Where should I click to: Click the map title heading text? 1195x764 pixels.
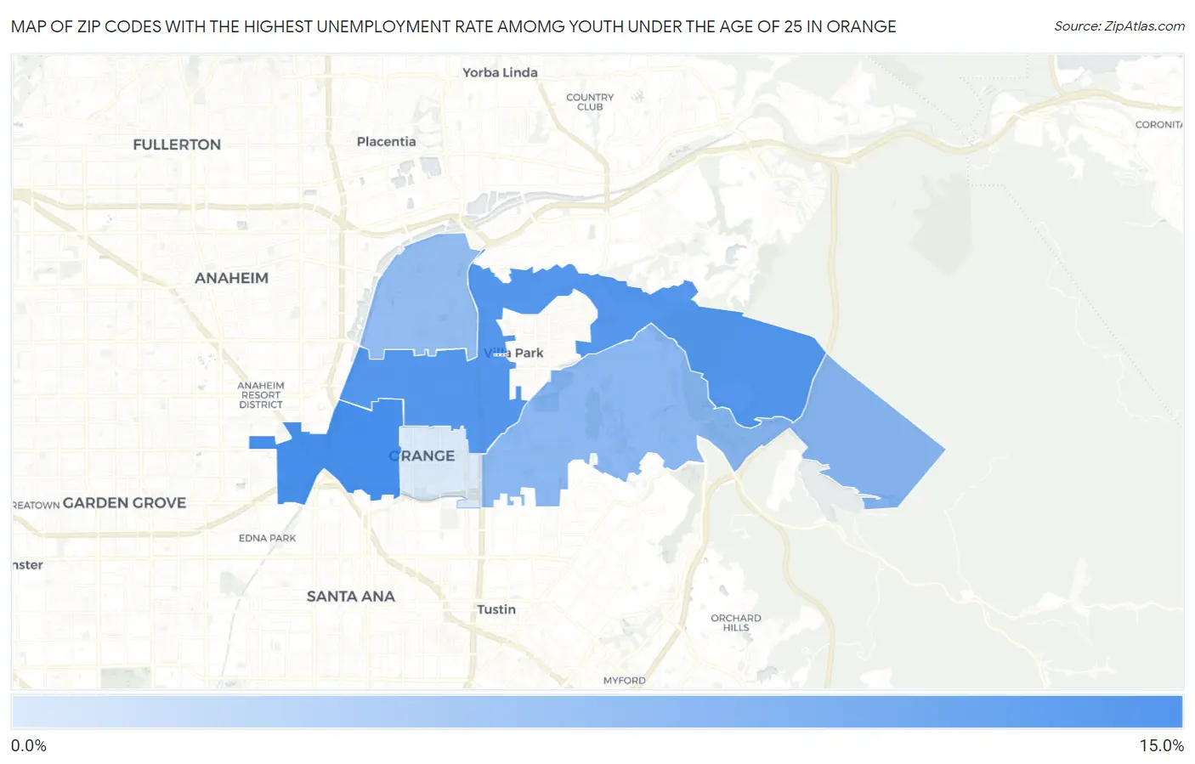(x=454, y=26)
